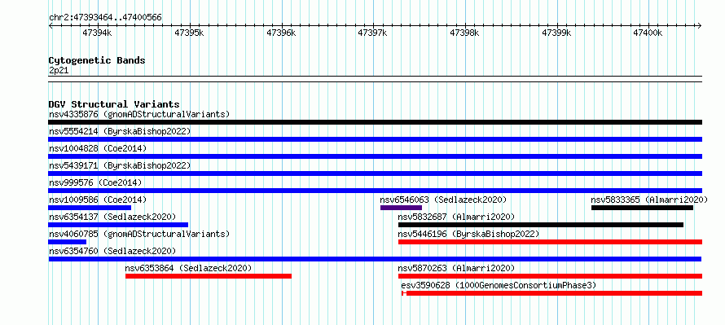Click the chr2:47393464..47400566 region label

click(x=105, y=18)
